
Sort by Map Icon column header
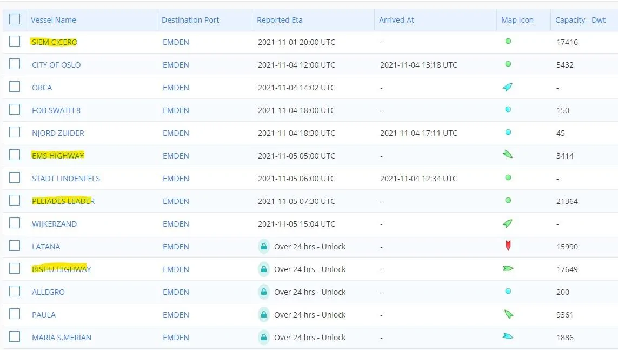pos(517,20)
